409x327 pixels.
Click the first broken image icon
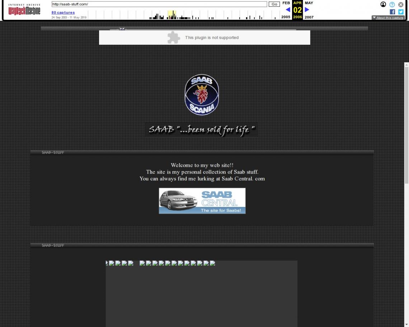107,263
